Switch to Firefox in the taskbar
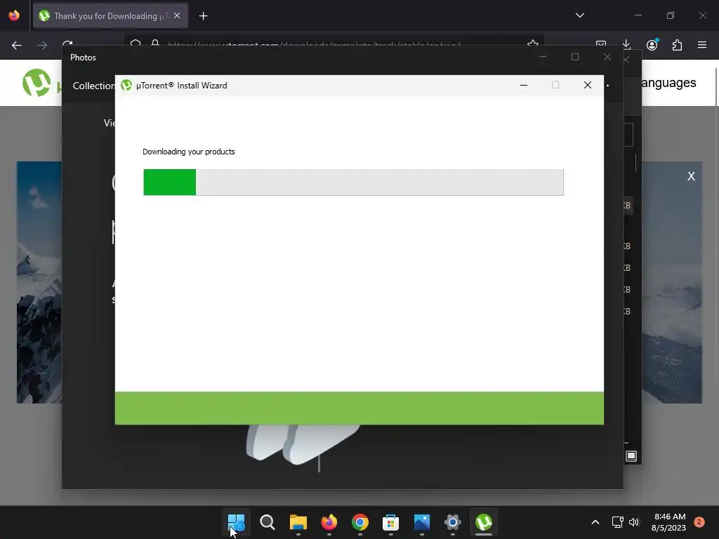This screenshot has height=539, width=719. [x=329, y=522]
